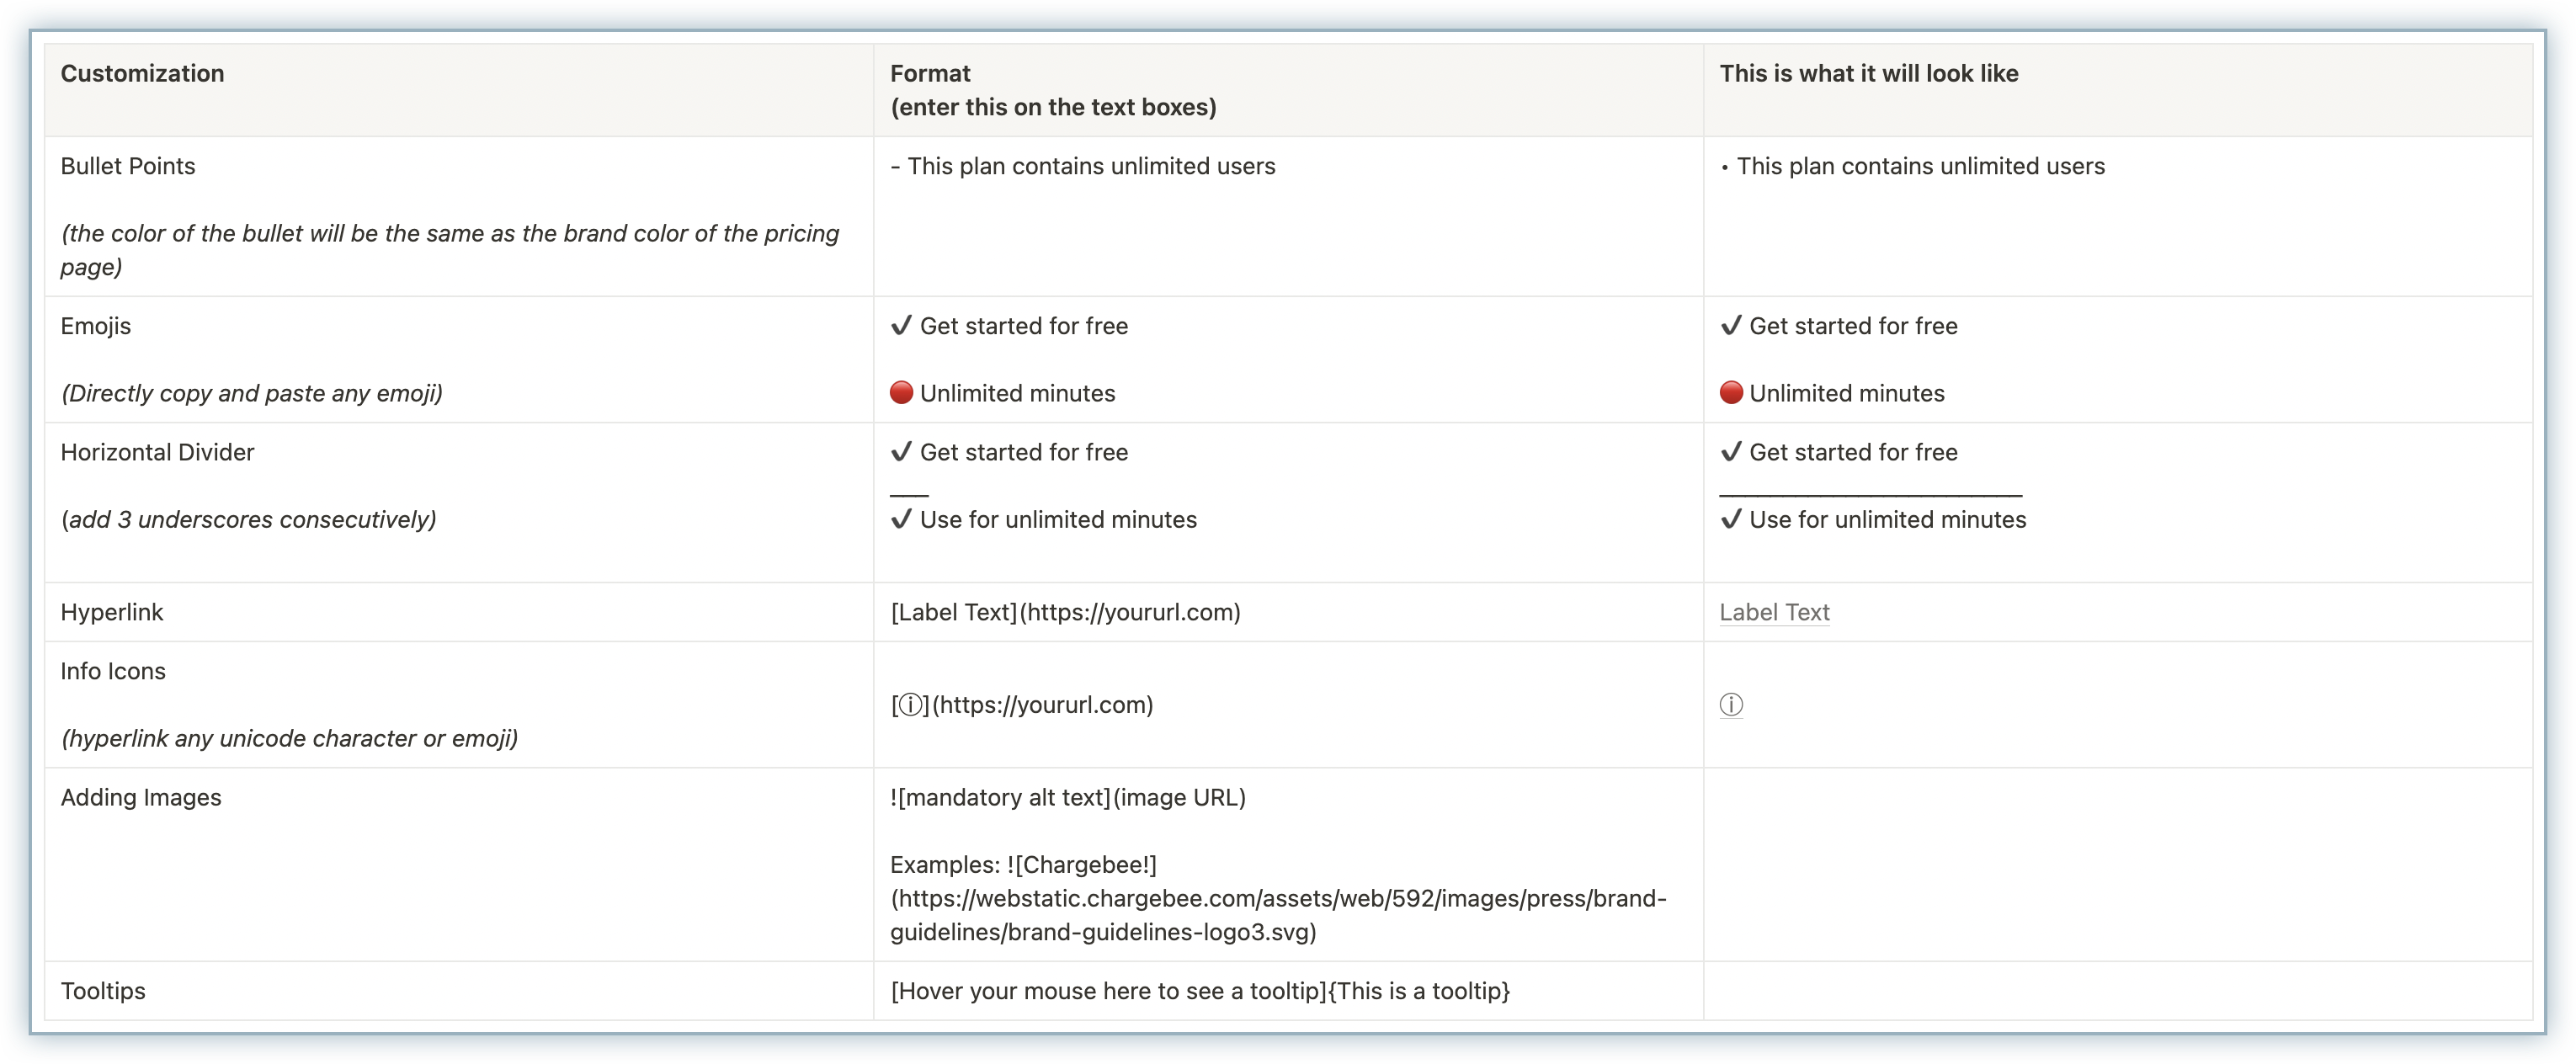Click the Hyperlink row label

pyautogui.click(x=111, y=612)
